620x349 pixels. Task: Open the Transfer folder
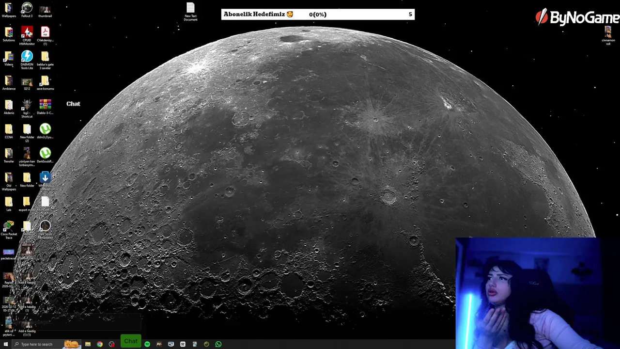point(9,156)
